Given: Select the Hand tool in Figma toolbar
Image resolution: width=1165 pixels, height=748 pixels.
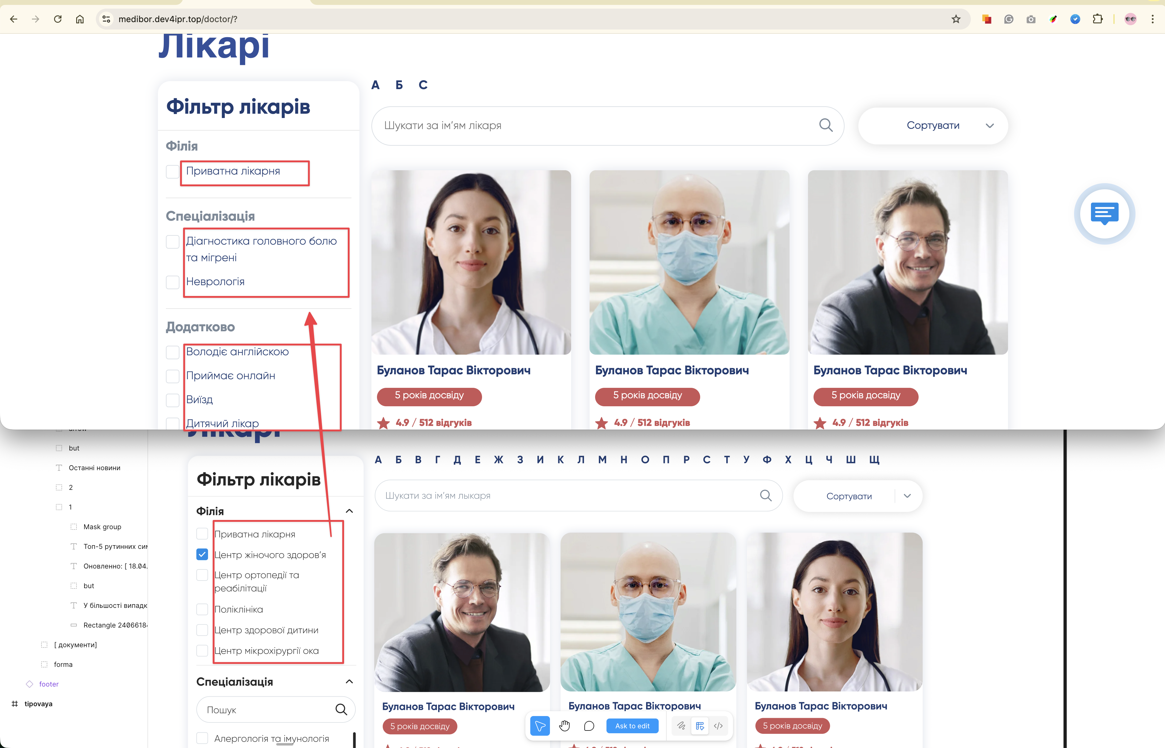Looking at the screenshot, I should pos(564,726).
